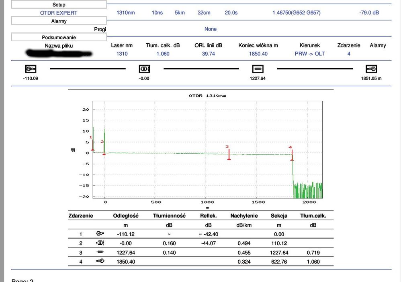Click the splice icon at 1227.64

(258, 69)
